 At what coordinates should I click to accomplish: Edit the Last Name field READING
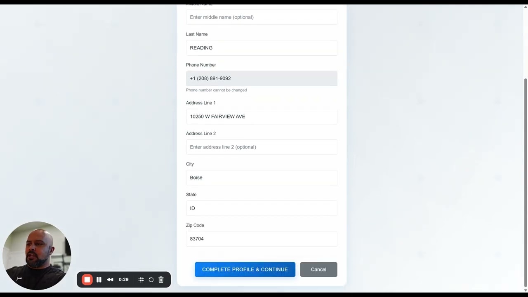click(x=262, y=48)
